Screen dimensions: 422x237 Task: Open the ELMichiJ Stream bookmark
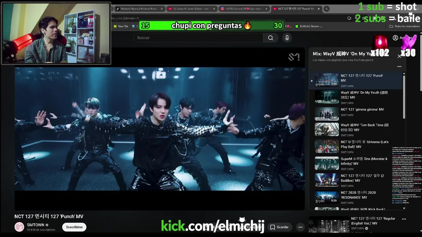click(309, 26)
